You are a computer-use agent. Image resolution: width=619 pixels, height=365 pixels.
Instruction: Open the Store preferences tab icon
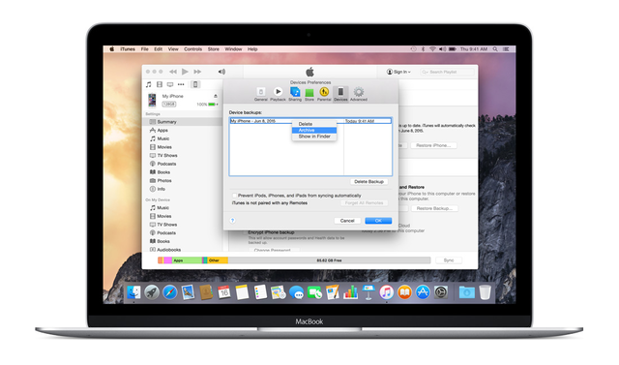[309, 92]
